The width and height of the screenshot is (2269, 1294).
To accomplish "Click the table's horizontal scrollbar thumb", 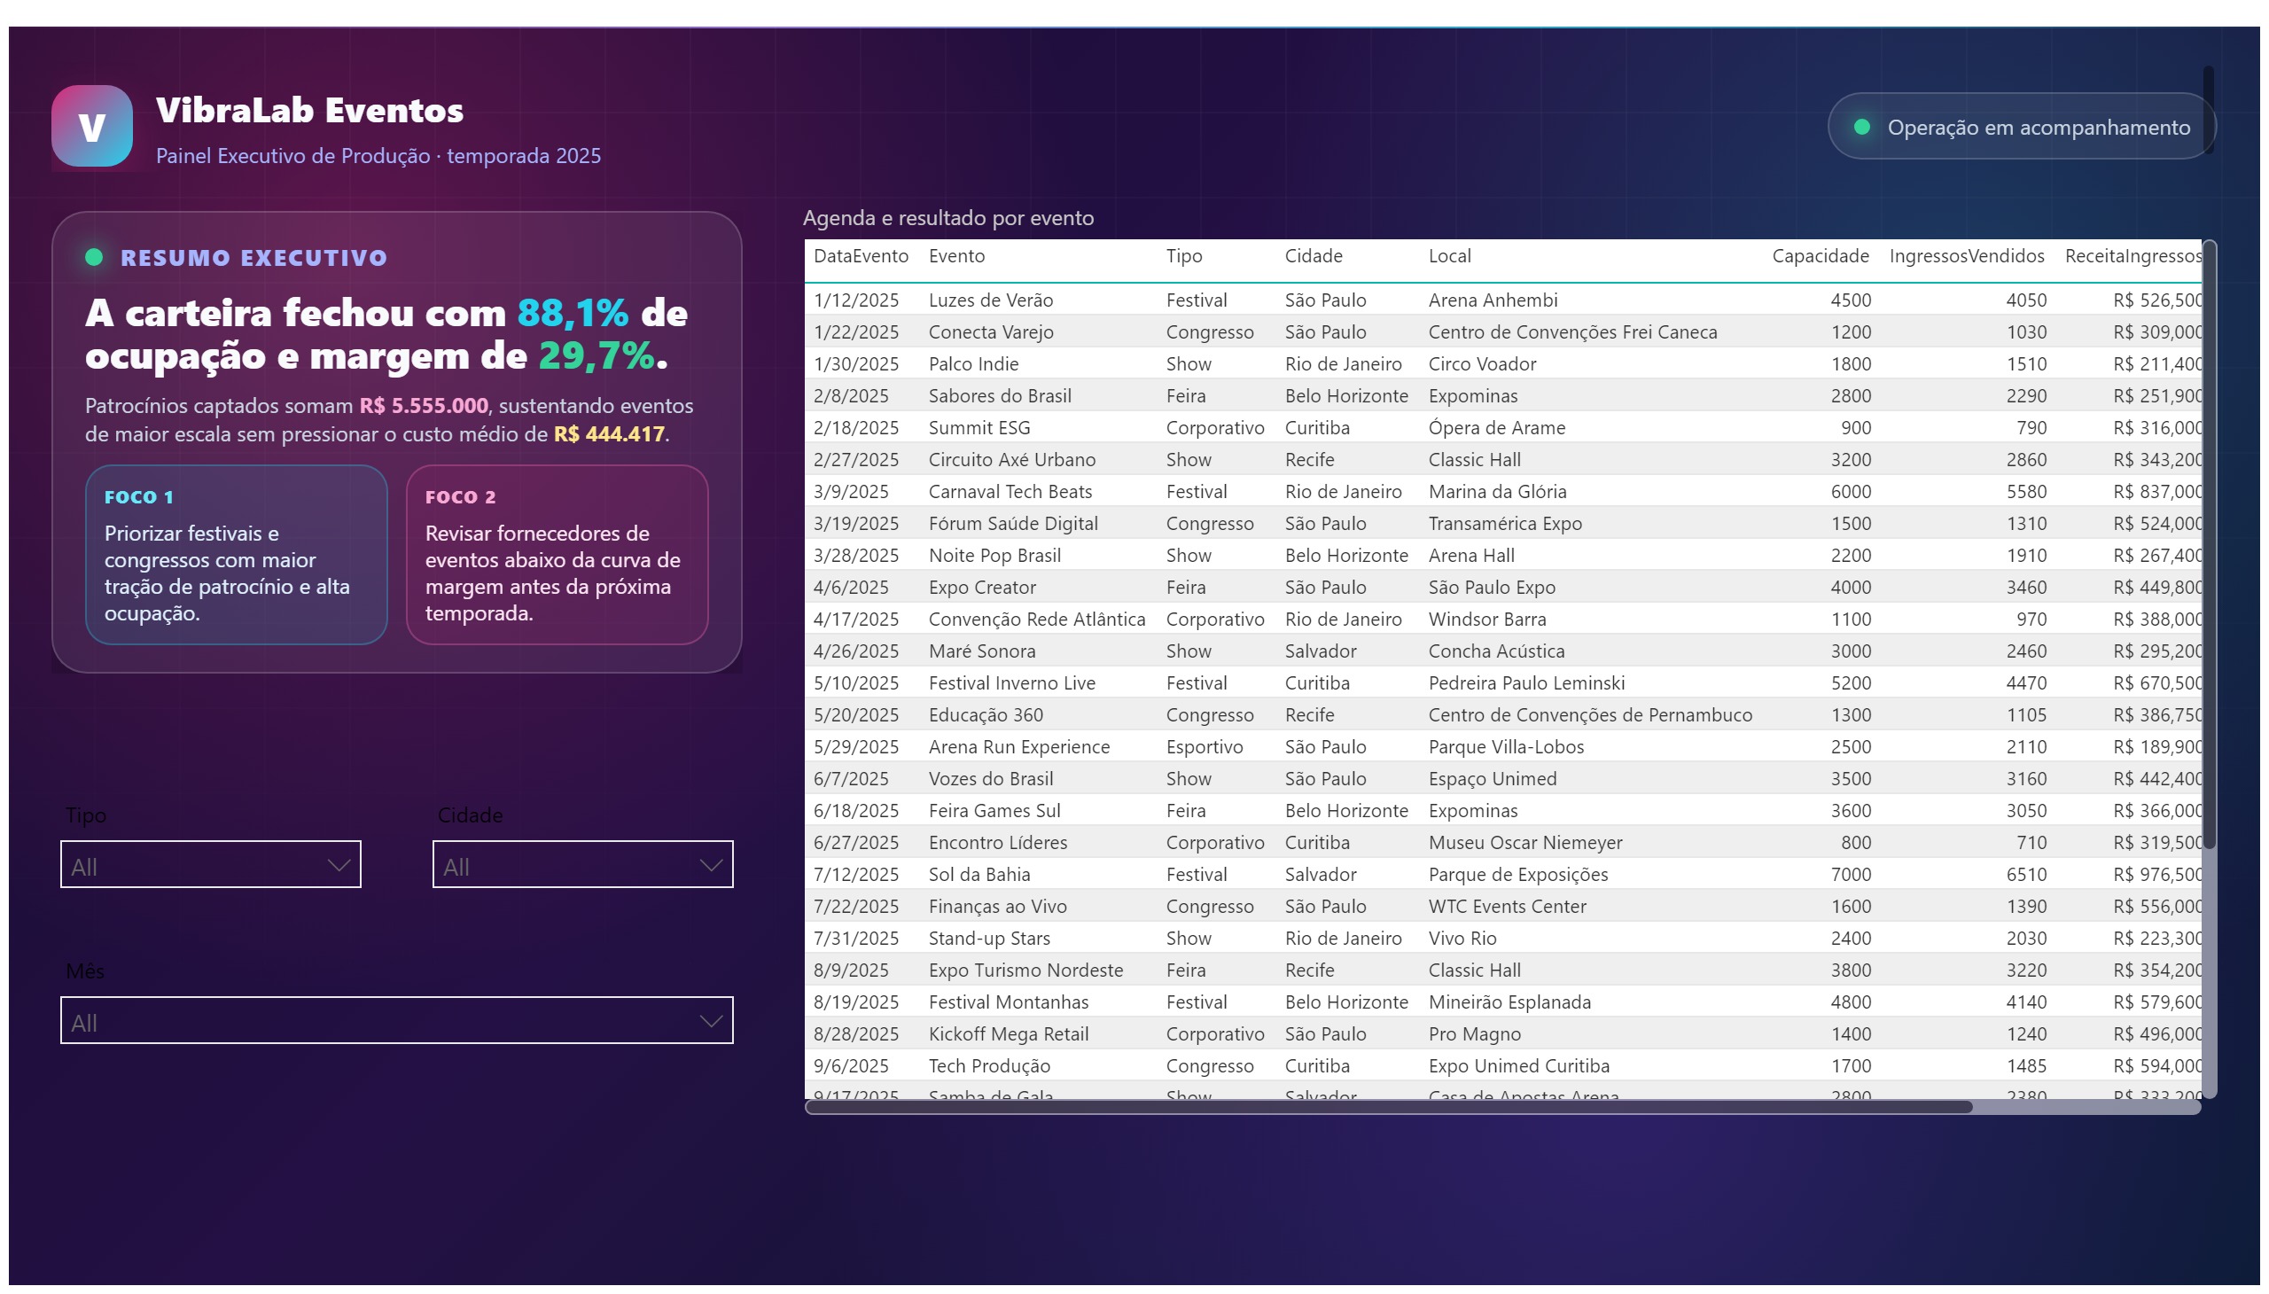I will [x=1387, y=1106].
